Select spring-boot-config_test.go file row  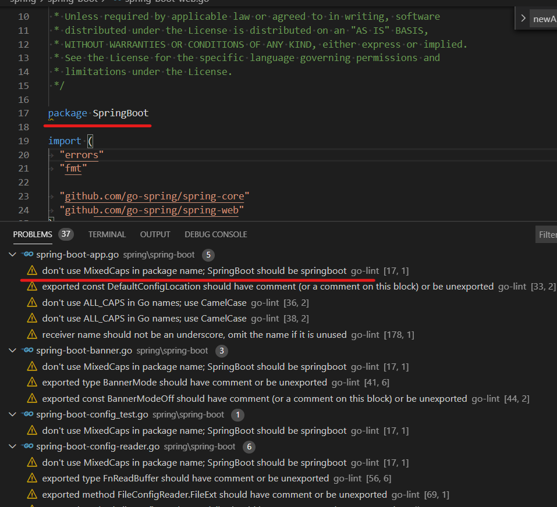click(x=278, y=415)
